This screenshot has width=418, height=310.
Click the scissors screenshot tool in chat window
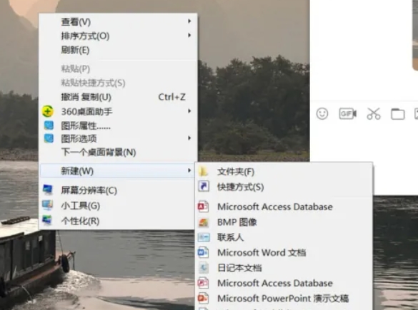374,114
